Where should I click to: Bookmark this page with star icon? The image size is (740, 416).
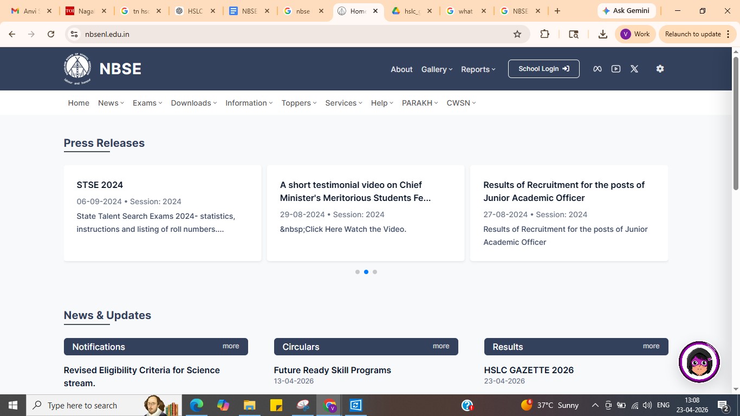517,34
